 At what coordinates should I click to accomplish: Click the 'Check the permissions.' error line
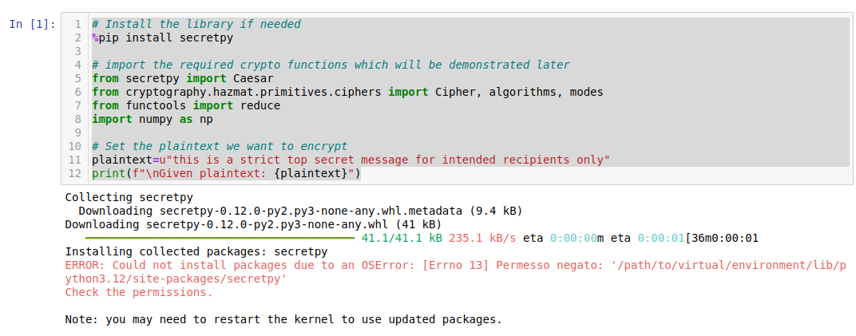click(x=139, y=292)
